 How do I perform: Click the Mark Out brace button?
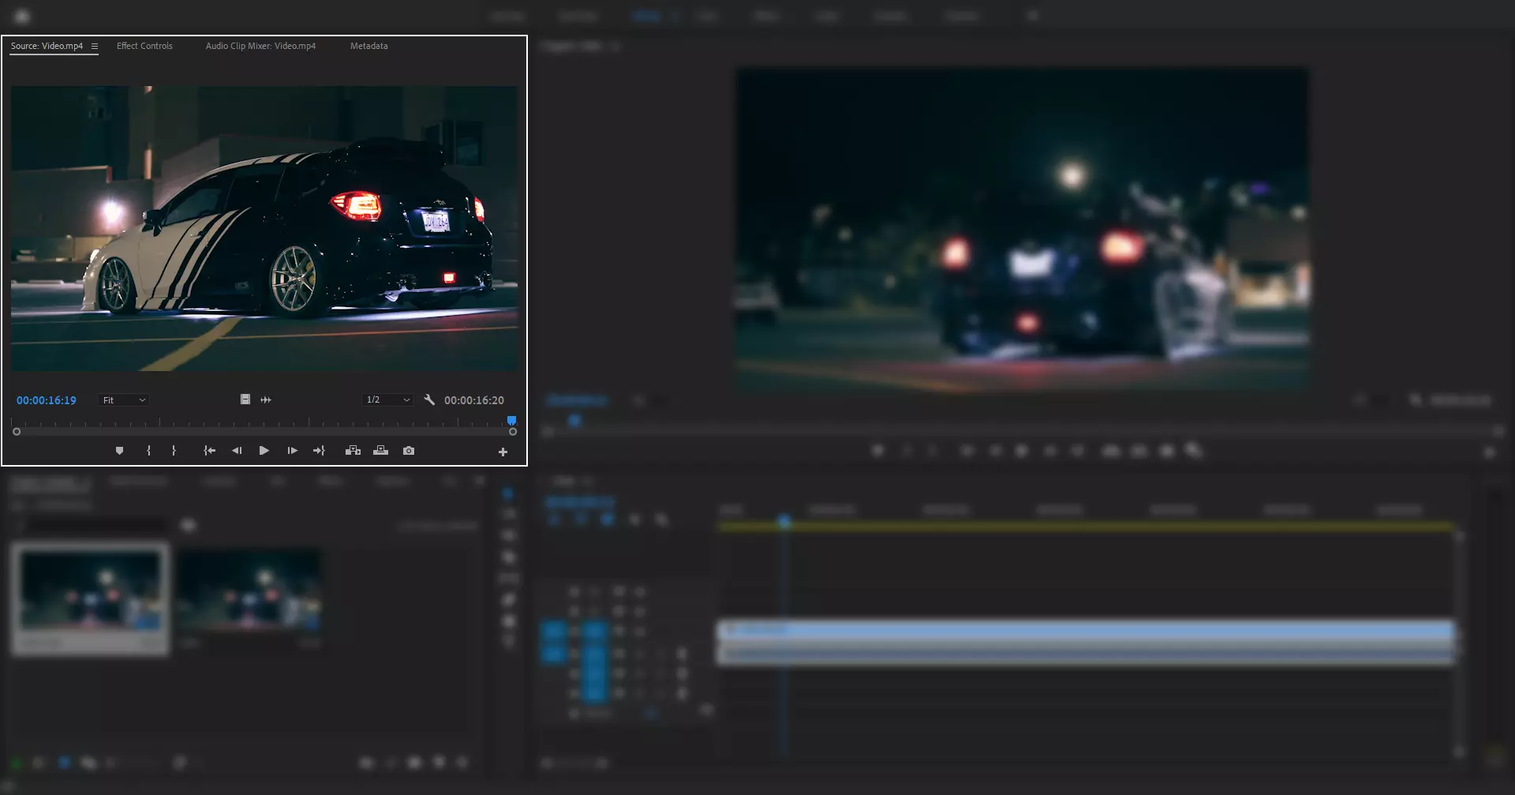coord(174,451)
